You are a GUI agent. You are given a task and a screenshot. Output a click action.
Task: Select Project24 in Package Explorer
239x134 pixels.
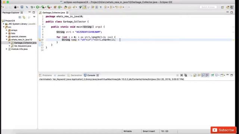10,21
